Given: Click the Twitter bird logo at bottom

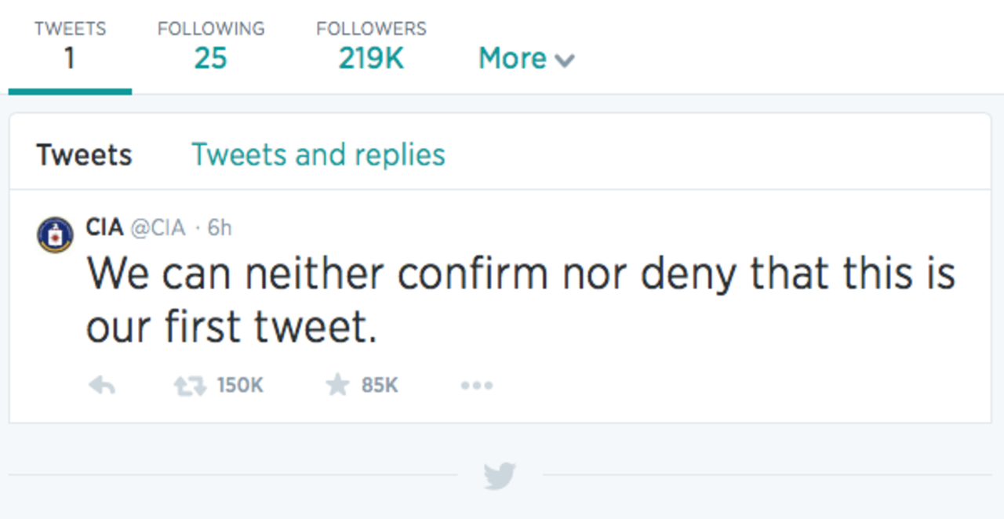Looking at the screenshot, I should 500,475.
